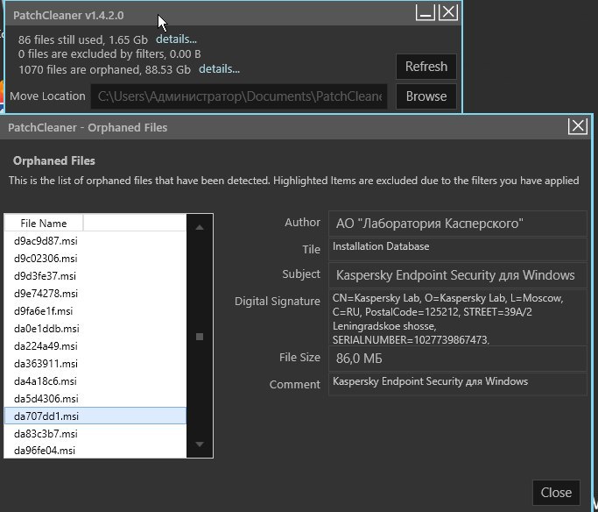Click the Digital Signature text box
Screen dimensions: 598x512
point(458,317)
